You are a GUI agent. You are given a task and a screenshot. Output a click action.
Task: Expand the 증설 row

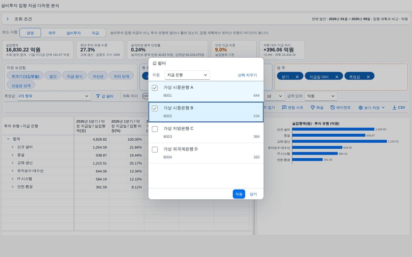click(13, 155)
